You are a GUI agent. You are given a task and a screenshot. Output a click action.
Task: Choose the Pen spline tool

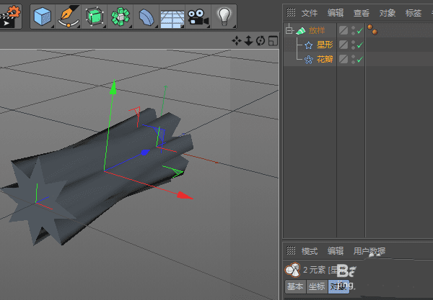(x=69, y=15)
